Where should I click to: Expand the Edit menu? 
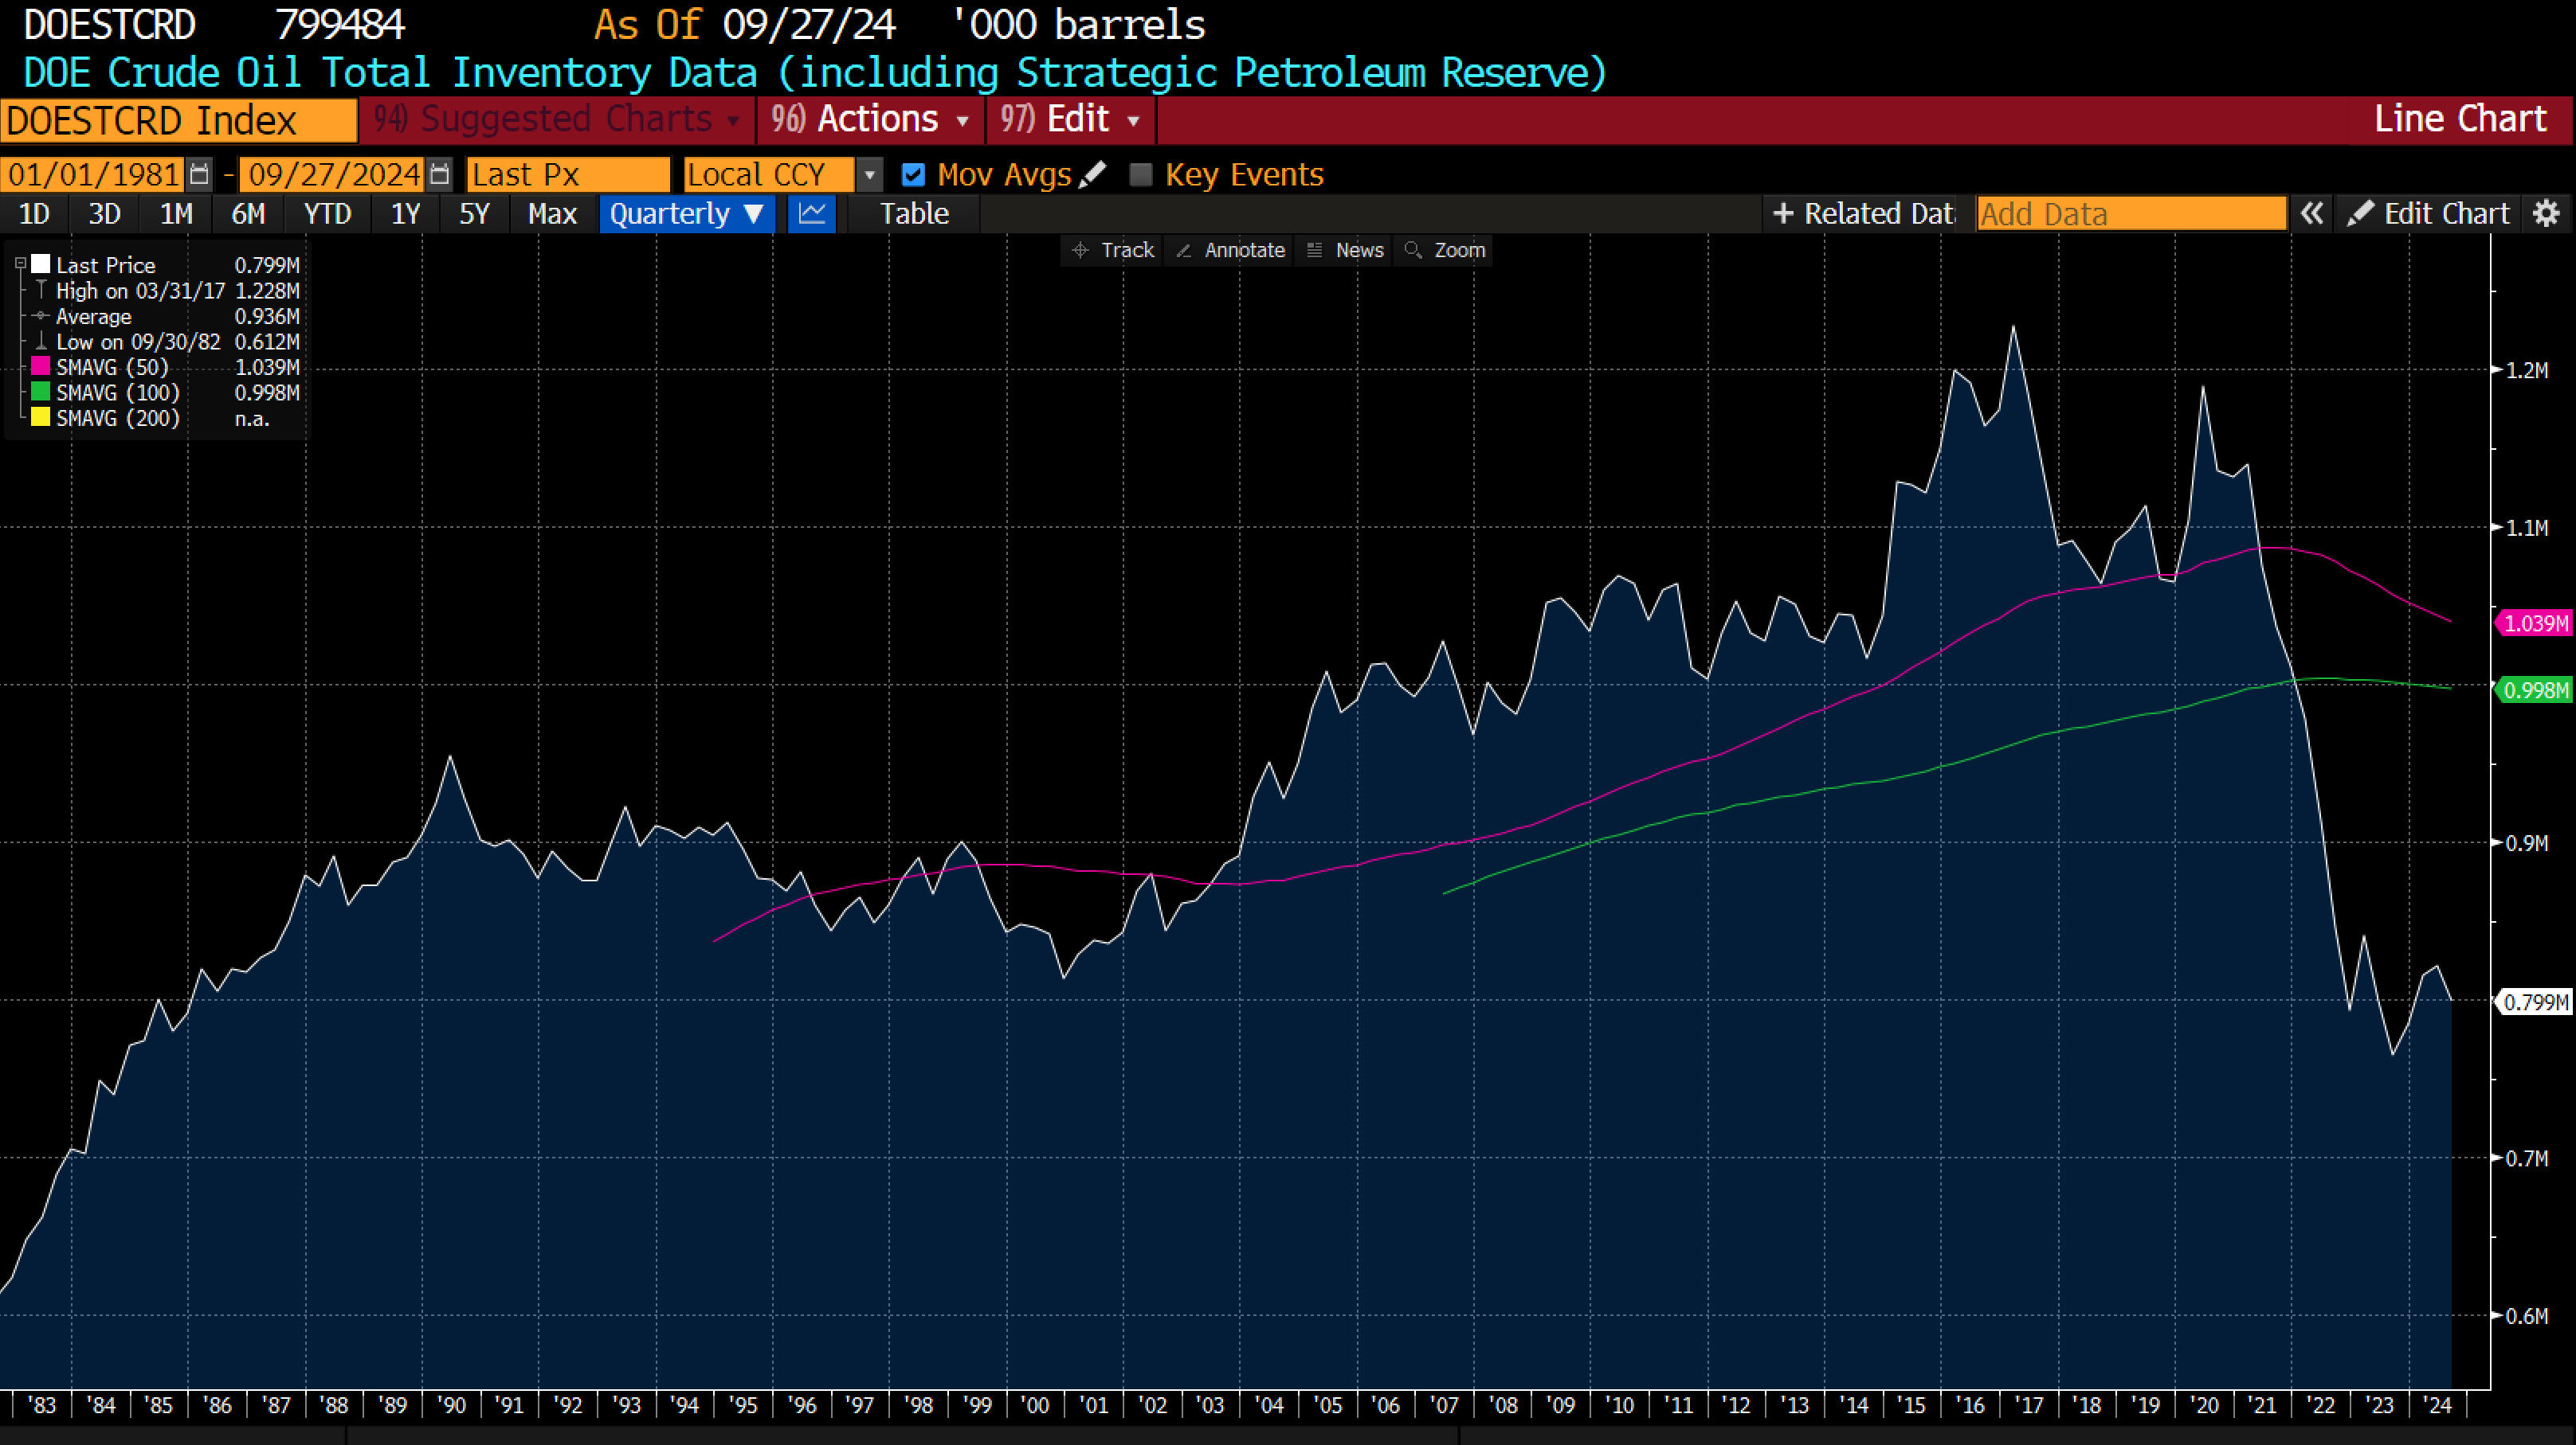pyautogui.click(x=1070, y=120)
